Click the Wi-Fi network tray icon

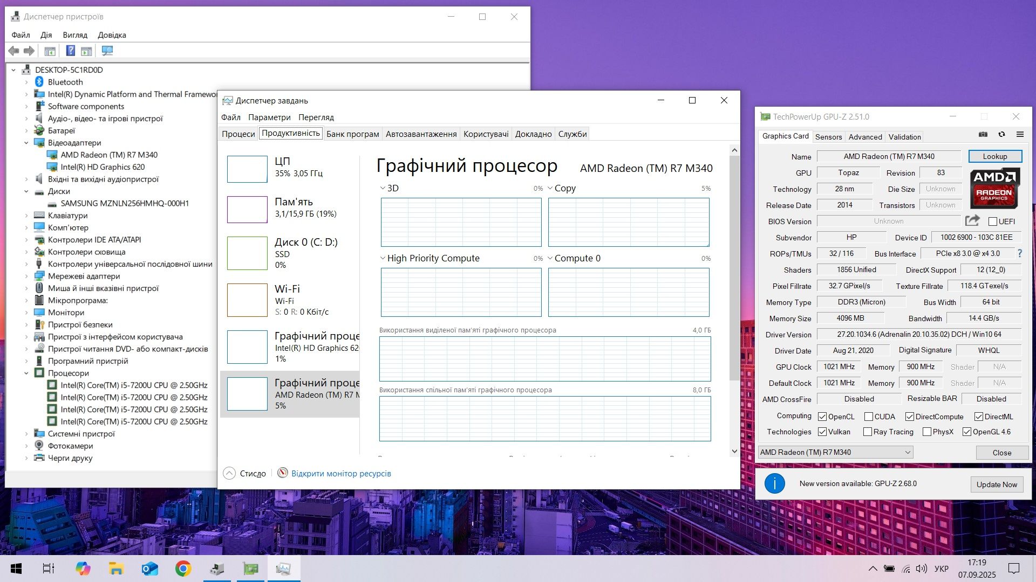906,569
